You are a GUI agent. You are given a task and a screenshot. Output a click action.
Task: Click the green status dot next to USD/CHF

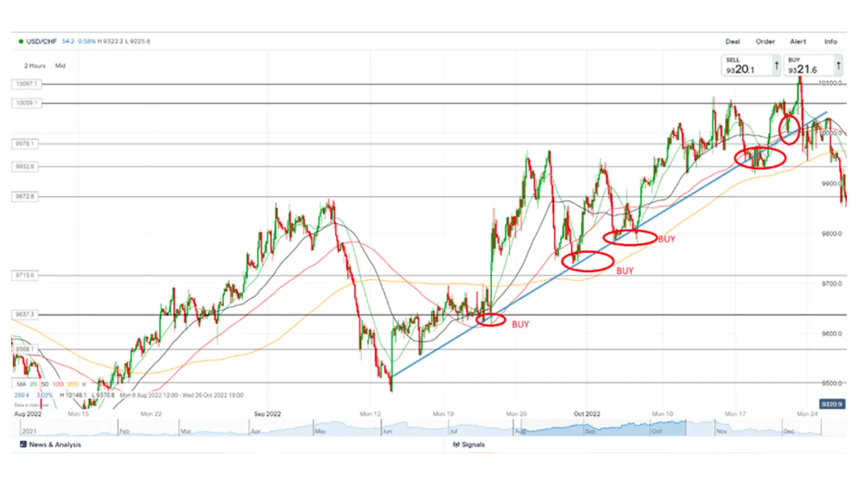[21, 41]
